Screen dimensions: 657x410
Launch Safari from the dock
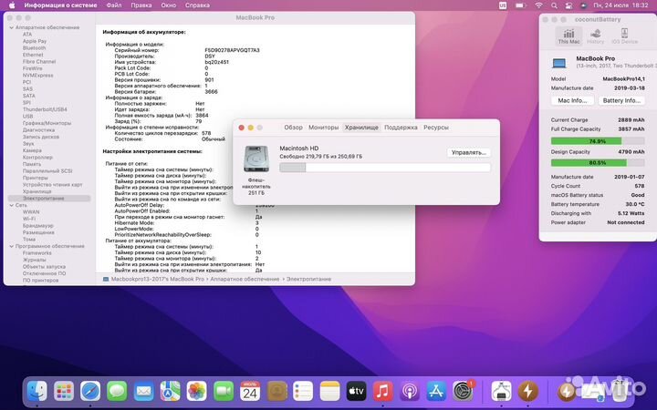pyautogui.click(x=90, y=391)
